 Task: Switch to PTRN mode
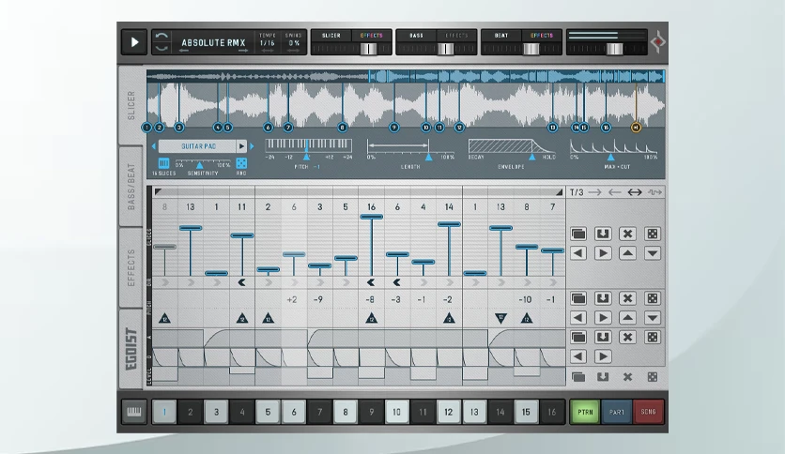tap(585, 412)
